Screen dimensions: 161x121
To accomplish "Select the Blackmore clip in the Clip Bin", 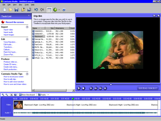I will 53,36.
